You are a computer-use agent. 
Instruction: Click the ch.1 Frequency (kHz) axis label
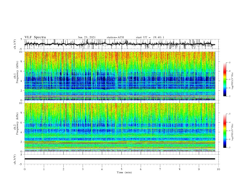[16, 72]
